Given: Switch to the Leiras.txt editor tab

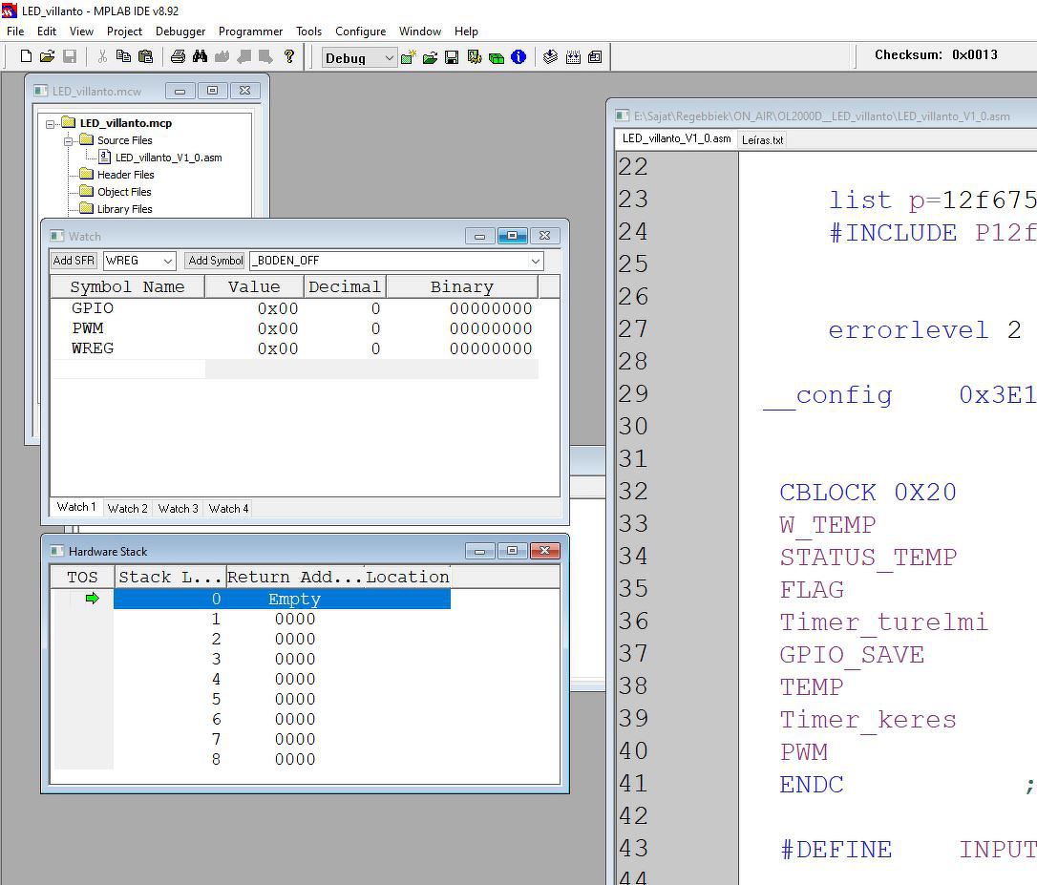Looking at the screenshot, I should (x=762, y=139).
